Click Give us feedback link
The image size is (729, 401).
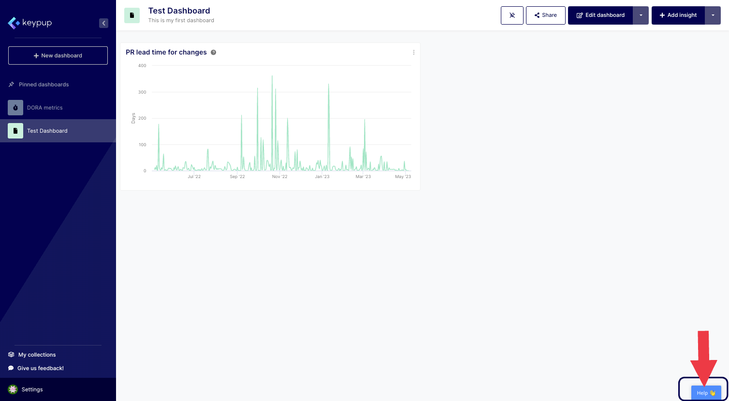[40, 368]
